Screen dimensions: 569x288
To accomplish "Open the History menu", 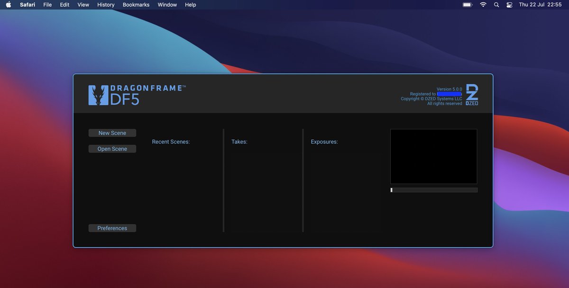I will point(106,5).
